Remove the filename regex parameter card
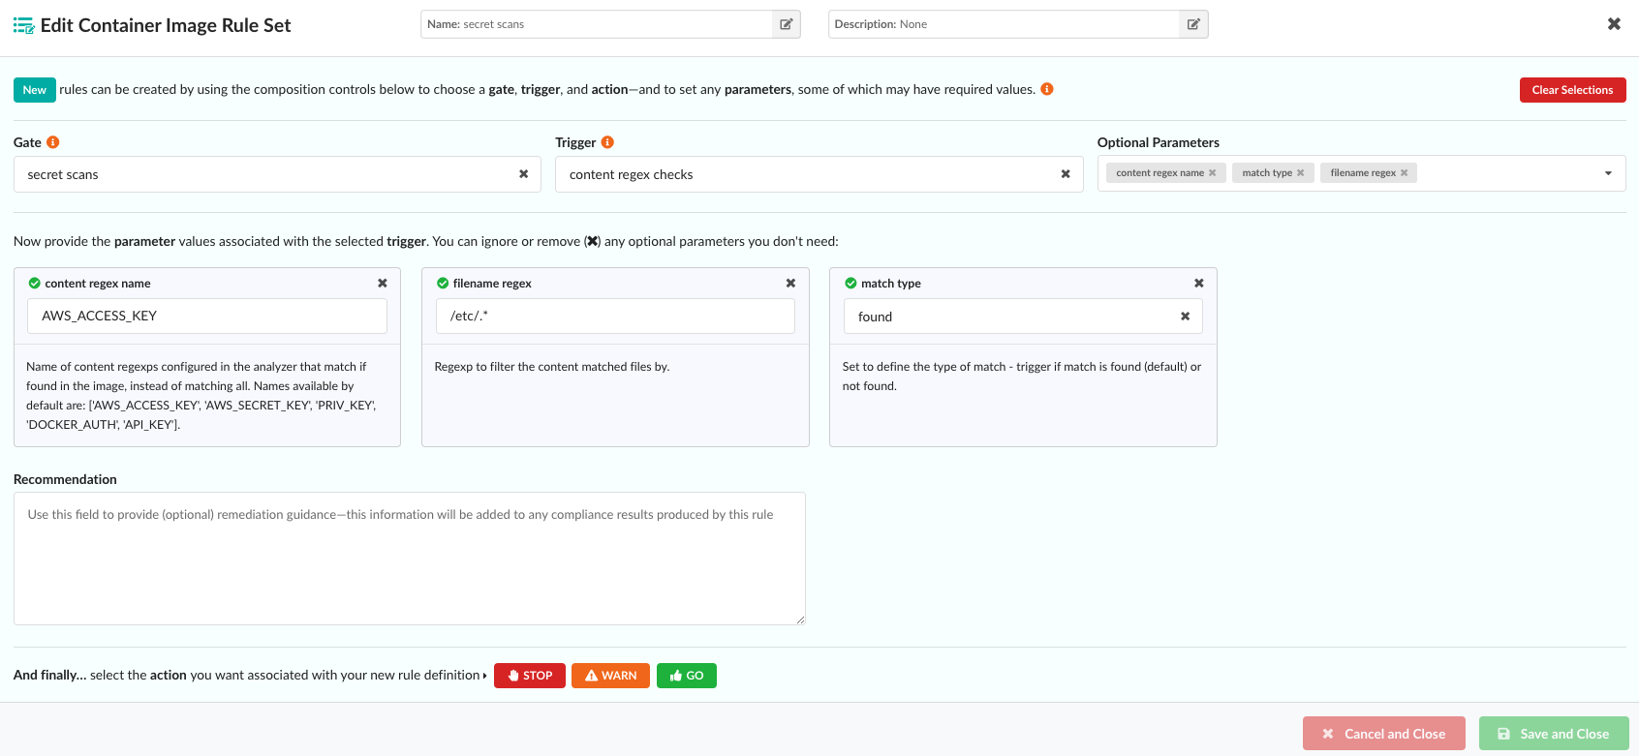The width and height of the screenshot is (1639, 756). pyautogui.click(x=790, y=284)
